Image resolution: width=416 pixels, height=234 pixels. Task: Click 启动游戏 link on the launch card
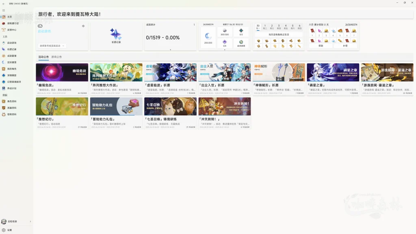pos(45,31)
